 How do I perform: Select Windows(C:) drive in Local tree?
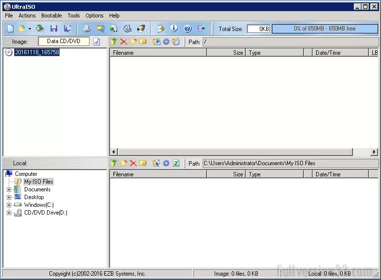[x=39, y=205]
